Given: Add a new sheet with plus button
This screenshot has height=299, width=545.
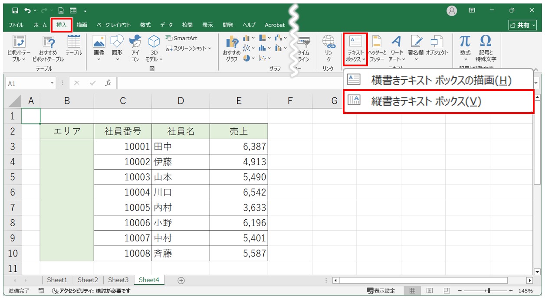Looking at the screenshot, I should click(181, 280).
